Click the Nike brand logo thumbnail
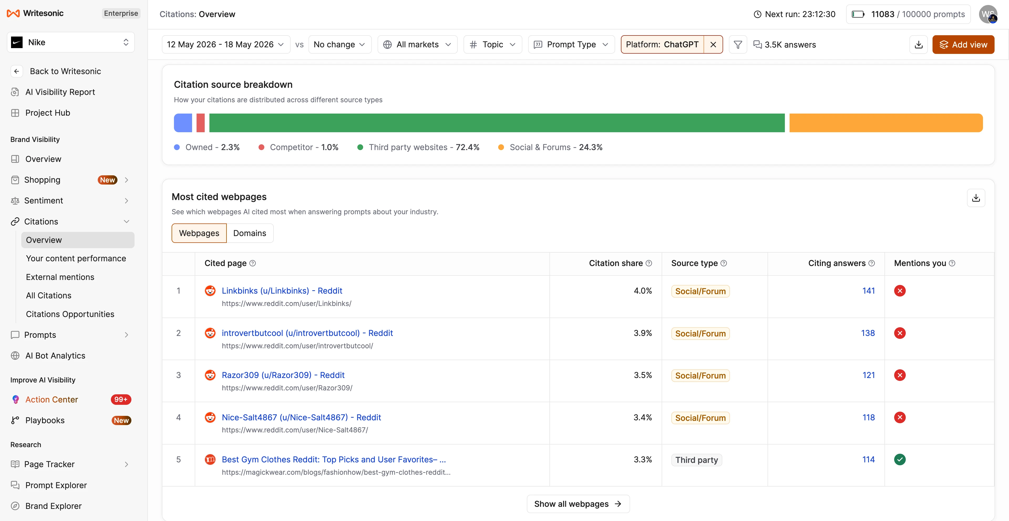Viewport: 1009px width, 521px height. coord(17,42)
